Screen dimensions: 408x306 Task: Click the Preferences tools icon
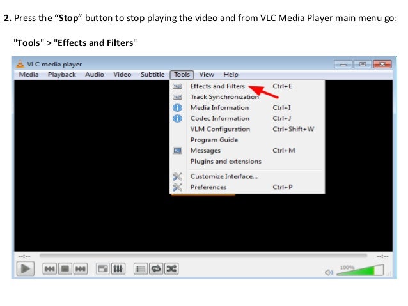(177, 187)
